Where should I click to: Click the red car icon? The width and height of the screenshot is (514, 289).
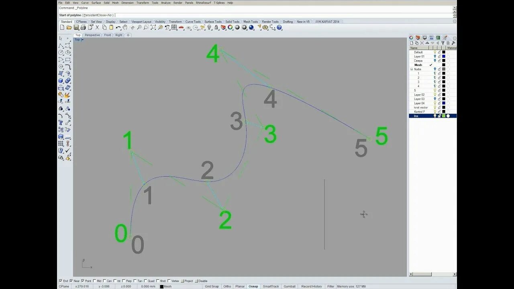[181, 27]
